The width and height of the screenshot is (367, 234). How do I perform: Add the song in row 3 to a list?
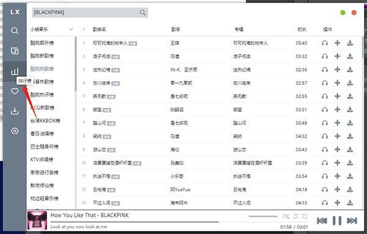[x=337, y=70]
